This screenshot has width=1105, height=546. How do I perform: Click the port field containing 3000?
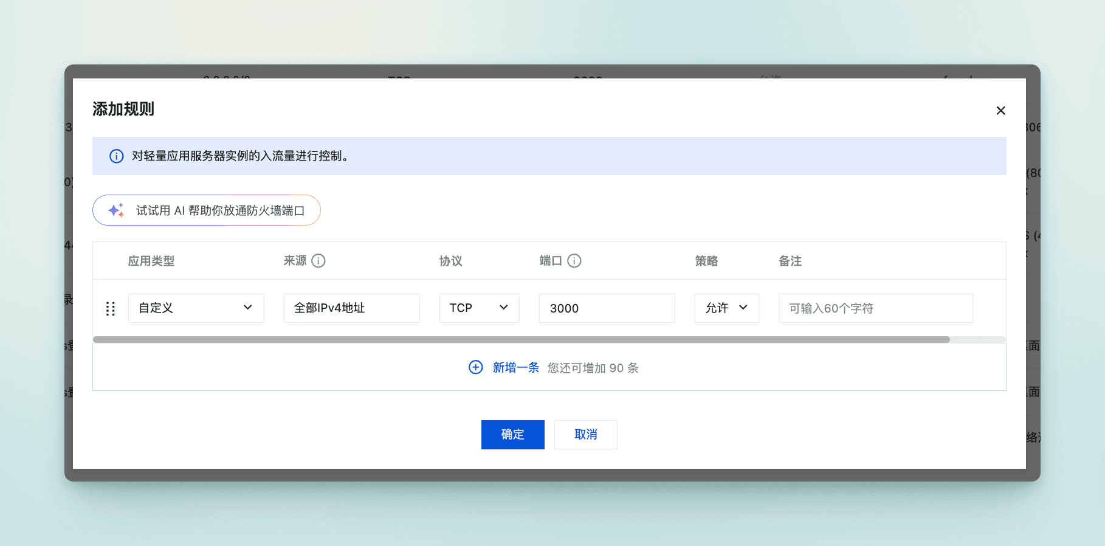point(607,308)
